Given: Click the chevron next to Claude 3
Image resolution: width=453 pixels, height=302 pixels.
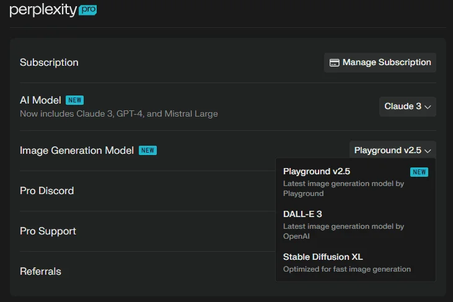Looking at the screenshot, I should pos(428,107).
